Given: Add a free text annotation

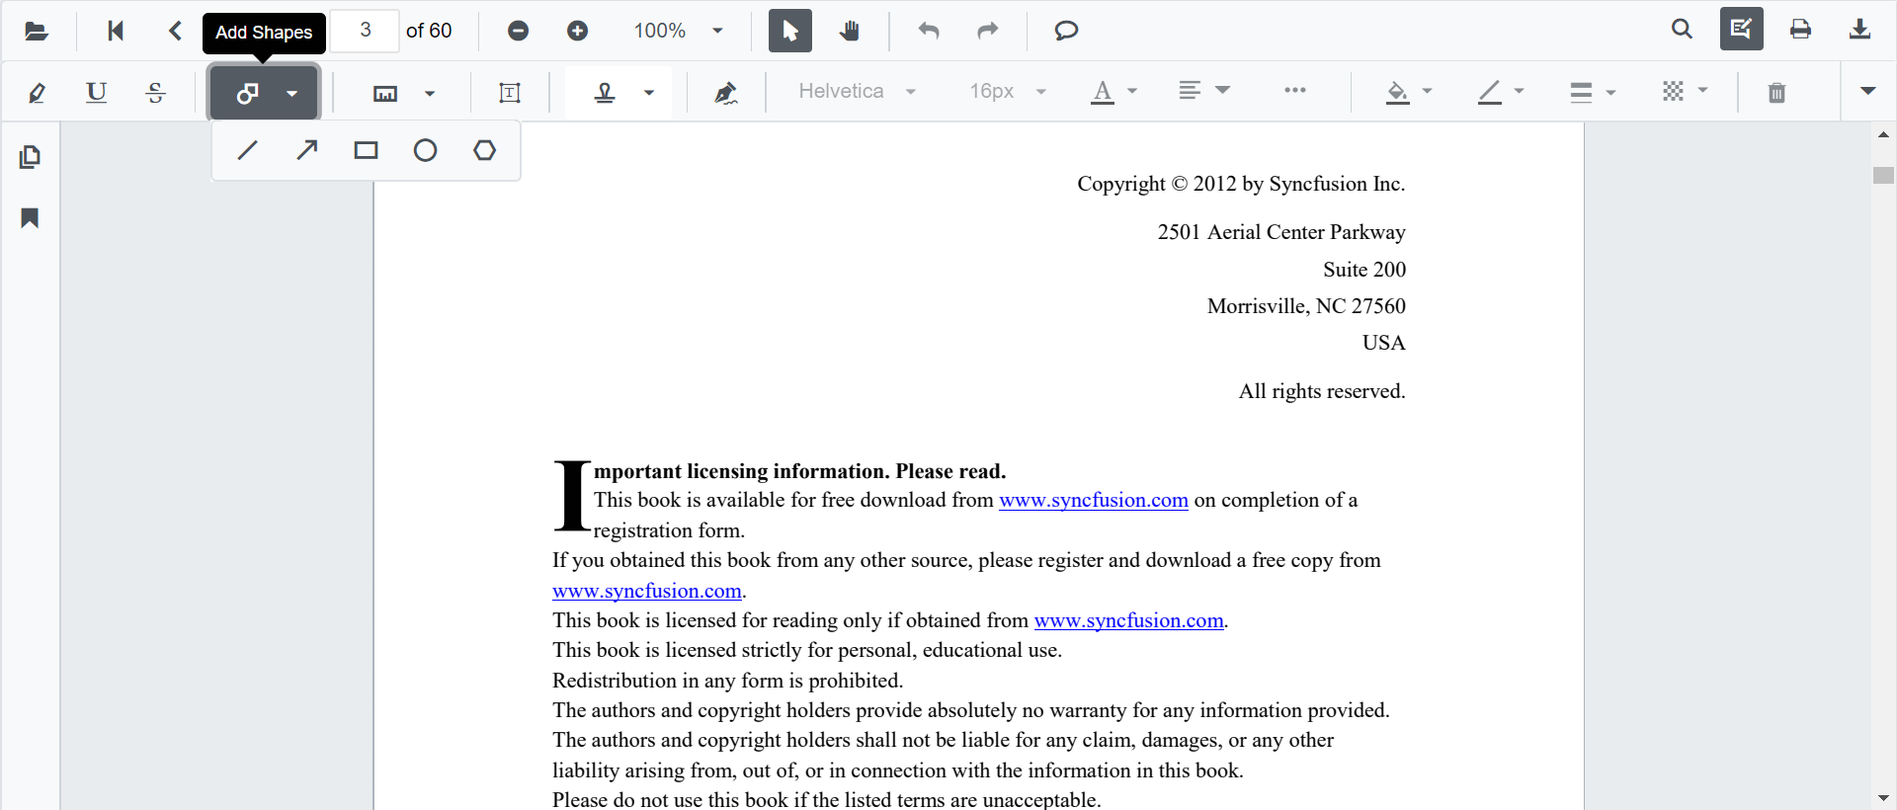Looking at the screenshot, I should tap(510, 93).
